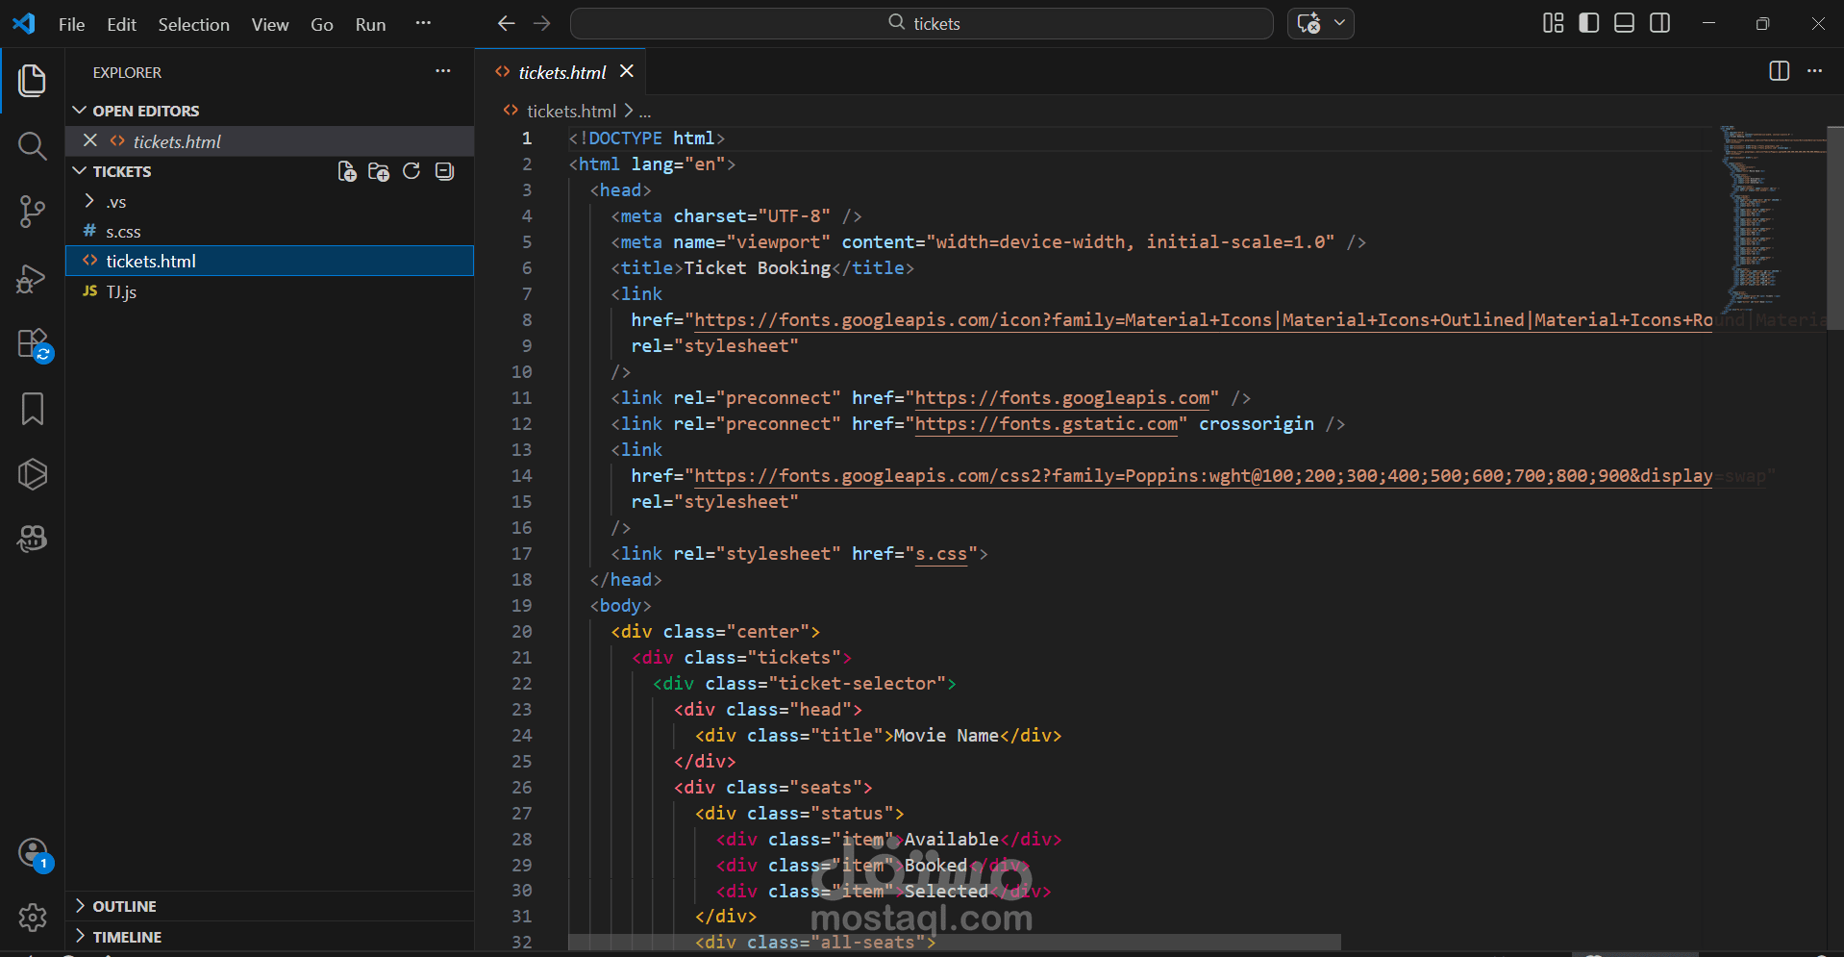
Task: Toggle the secondary side bar visibility
Action: coord(1659,23)
